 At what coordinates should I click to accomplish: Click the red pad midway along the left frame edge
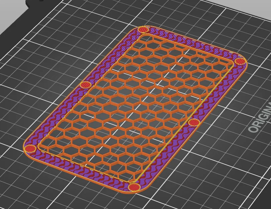click(86, 85)
